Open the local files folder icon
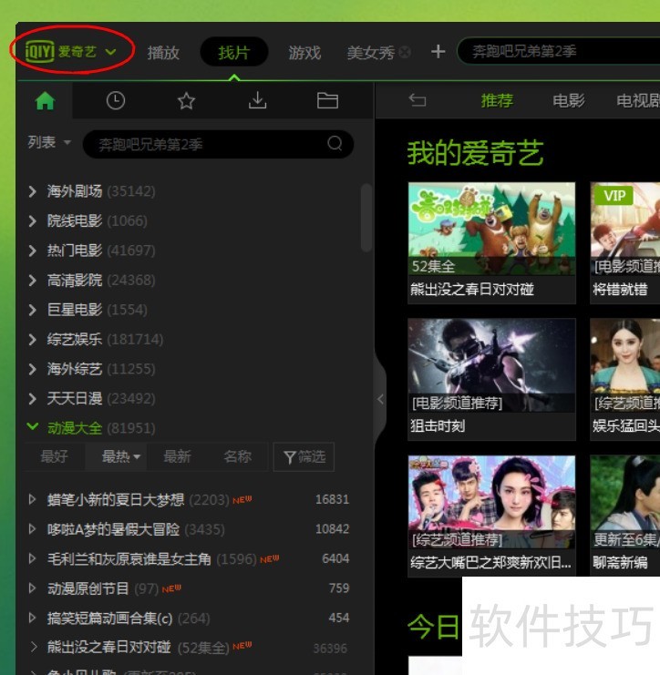660x675 pixels. pos(327,101)
